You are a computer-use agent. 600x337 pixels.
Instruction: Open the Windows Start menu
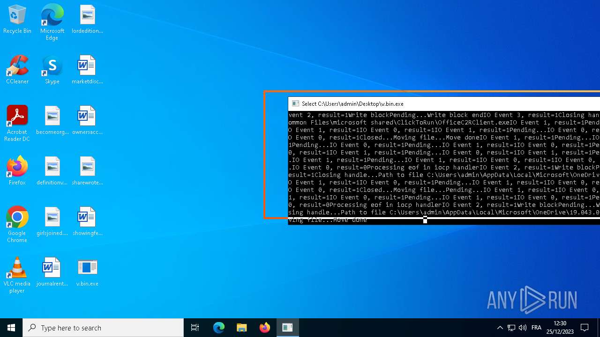[11, 328]
